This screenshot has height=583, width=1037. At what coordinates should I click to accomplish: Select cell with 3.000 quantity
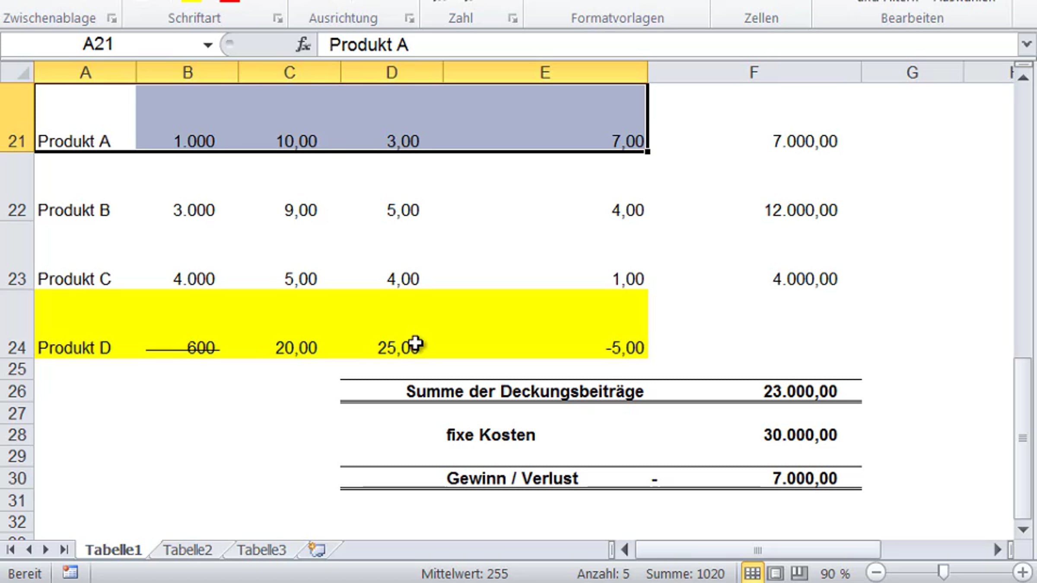click(187, 187)
